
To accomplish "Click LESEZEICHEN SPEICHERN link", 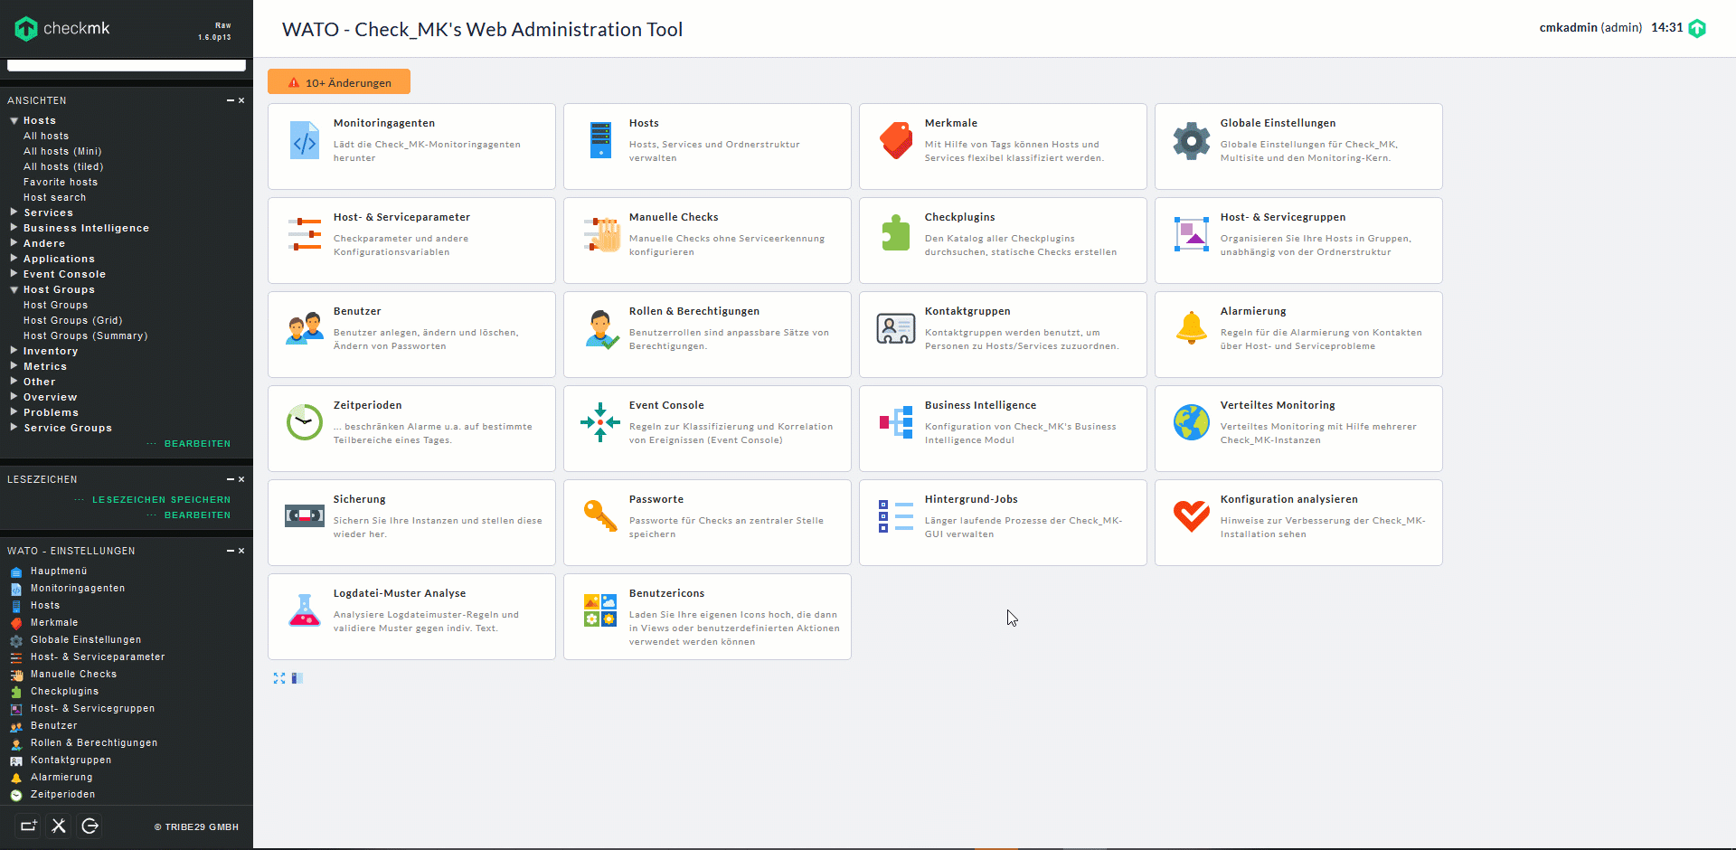I will (x=161, y=500).
